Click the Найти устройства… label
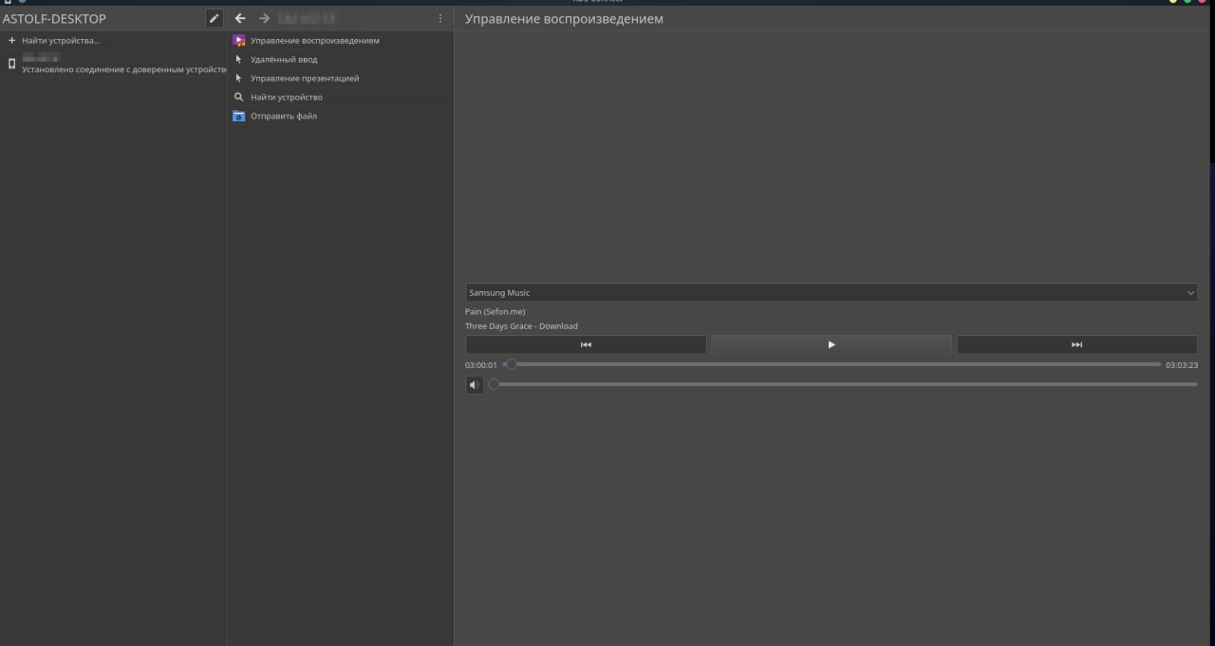The height and width of the screenshot is (646, 1215). click(x=61, y=41)
